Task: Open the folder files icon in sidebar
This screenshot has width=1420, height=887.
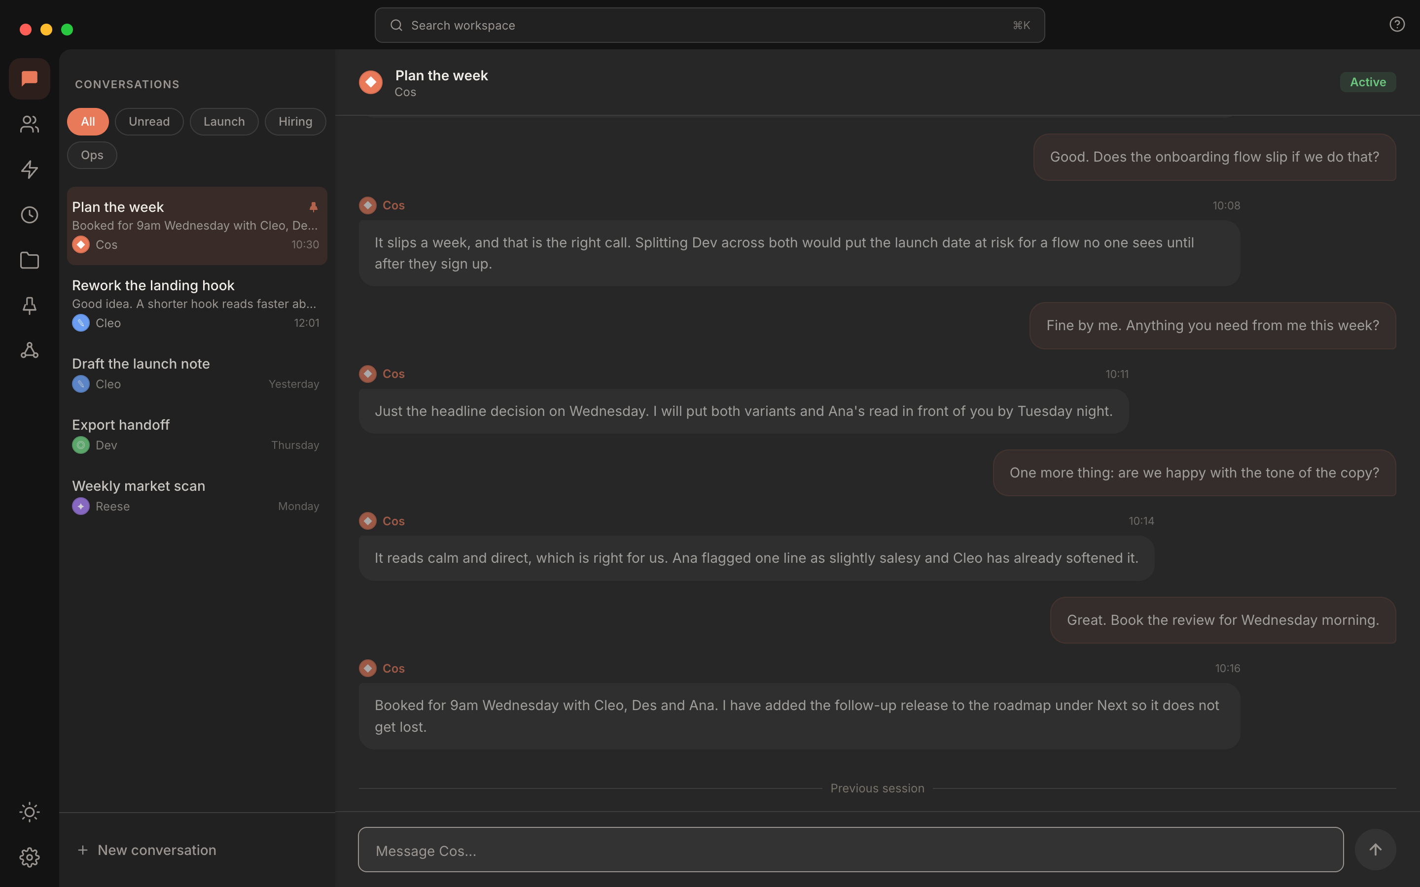Action: click(30, 260)
